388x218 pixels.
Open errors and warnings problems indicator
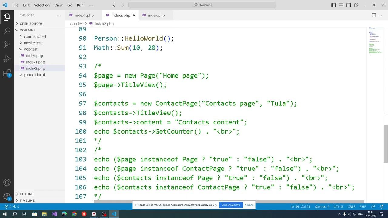[x=12, y=207]
